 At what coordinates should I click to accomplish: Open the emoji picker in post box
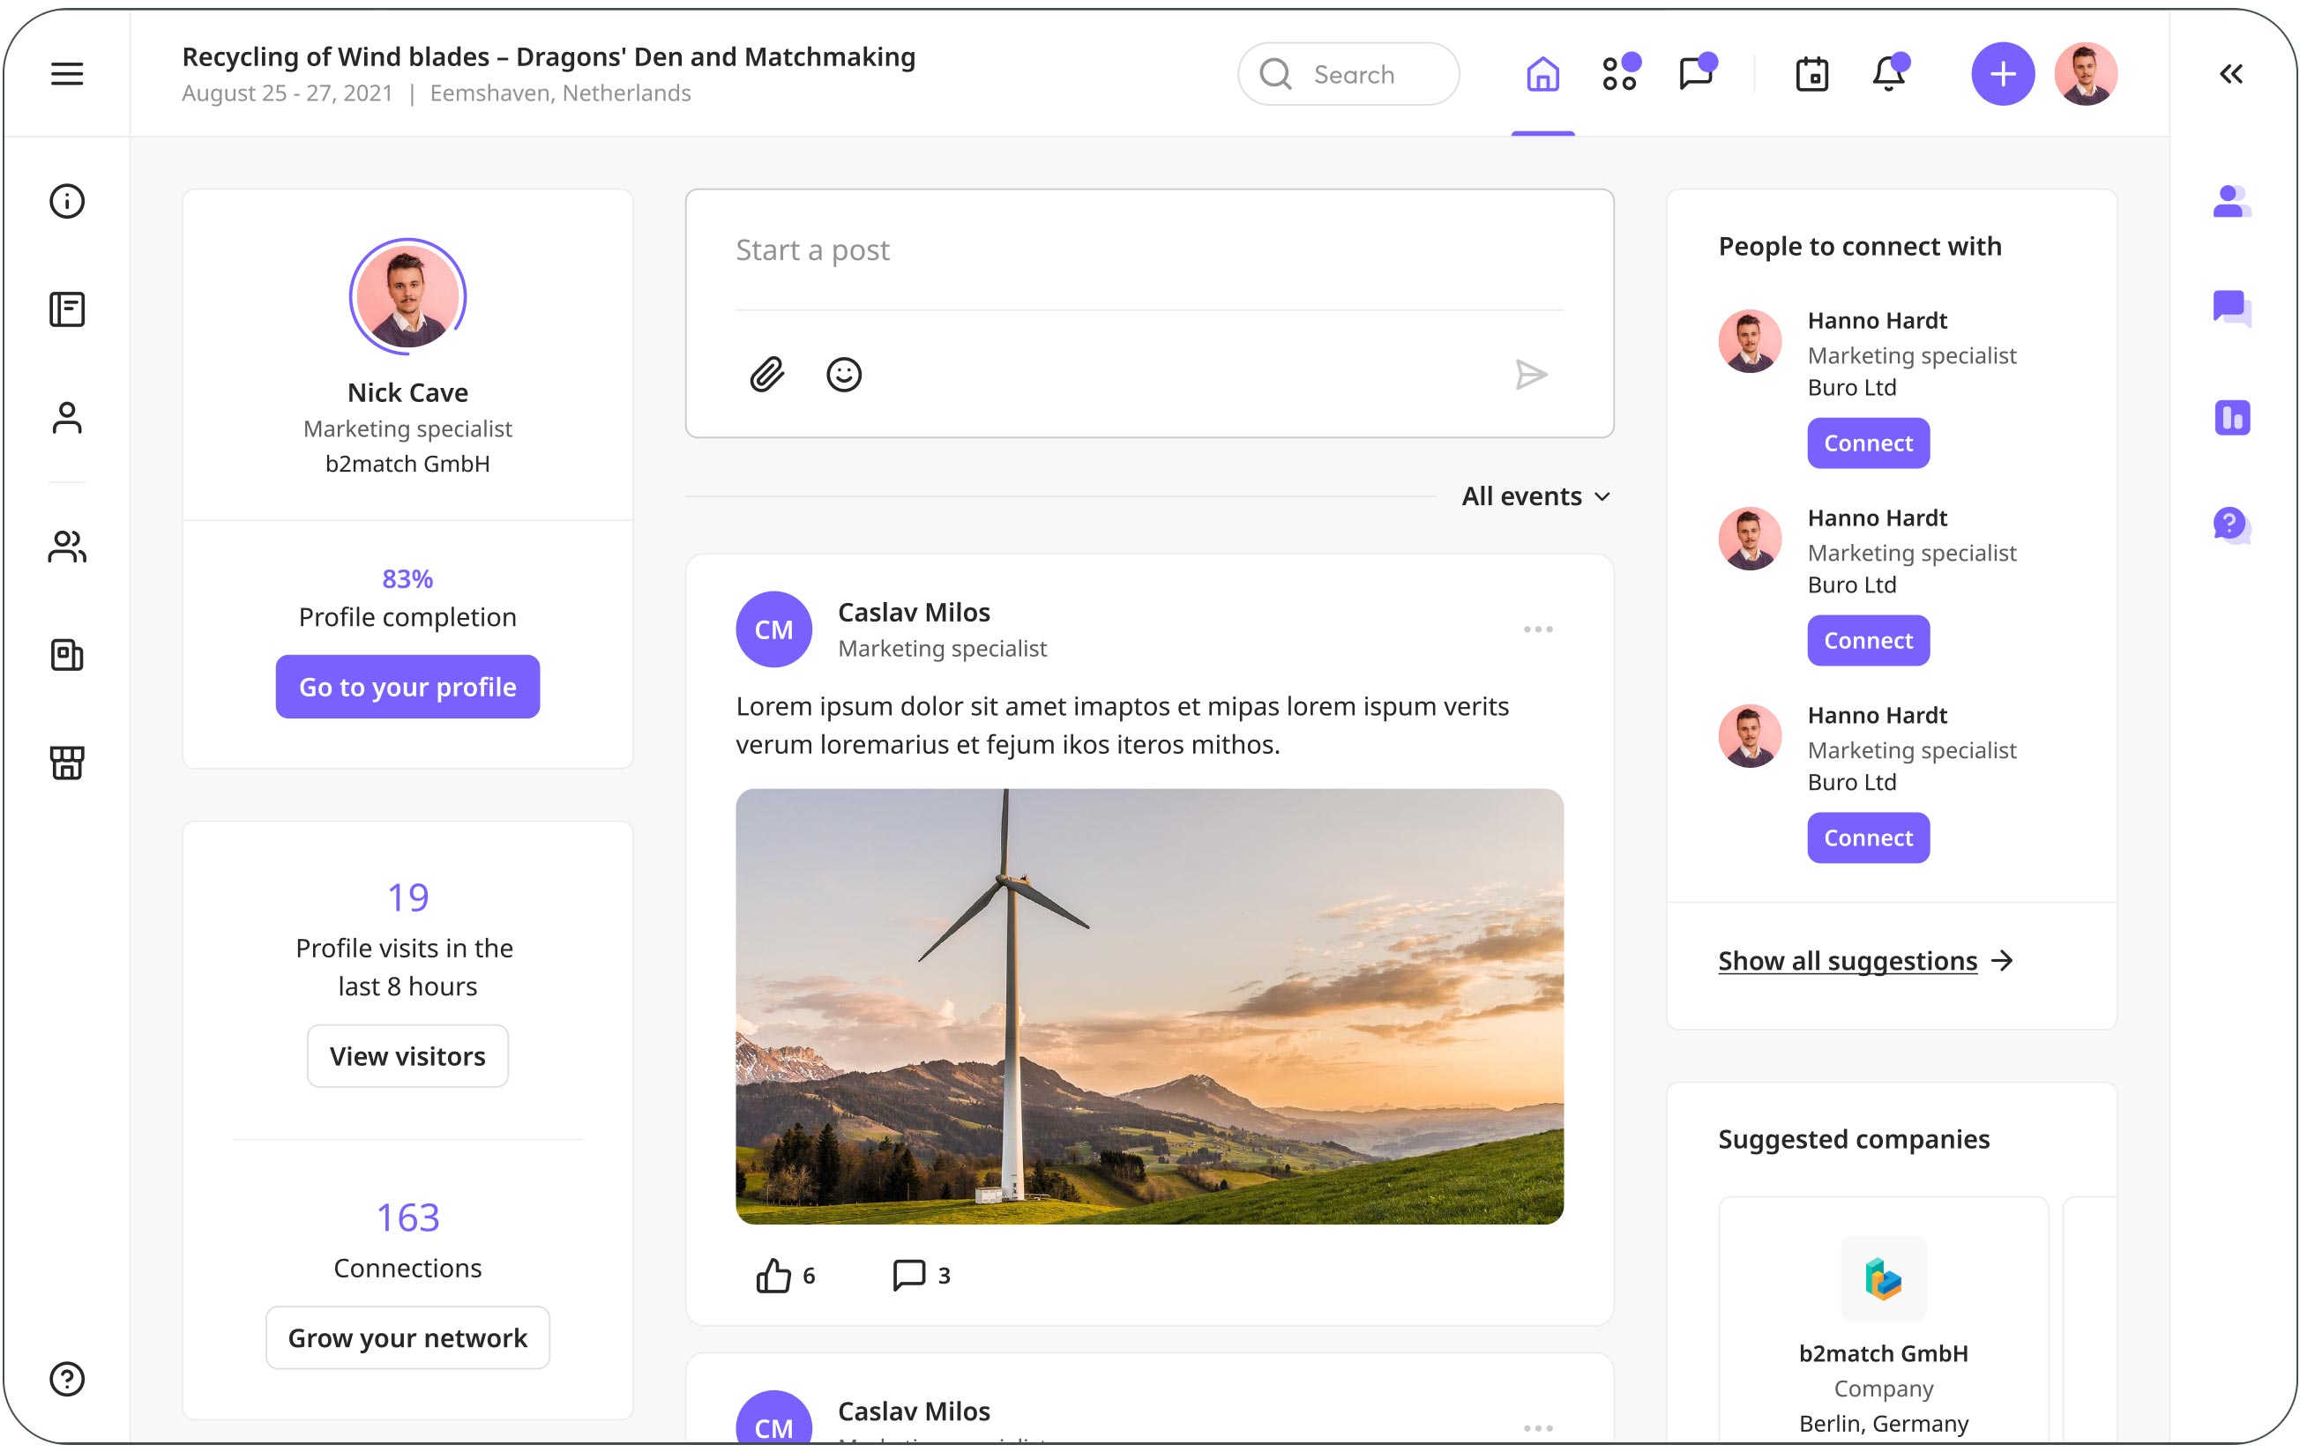tap(843, 374)
